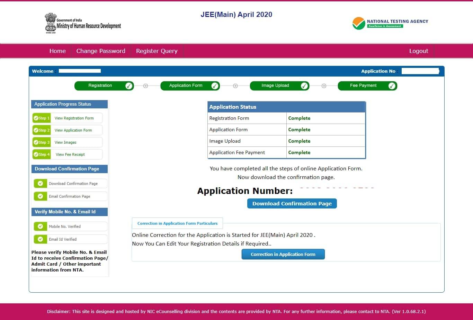Open View Registration Form link
This screenshot has width=473, height=320.
coord(74,118)
